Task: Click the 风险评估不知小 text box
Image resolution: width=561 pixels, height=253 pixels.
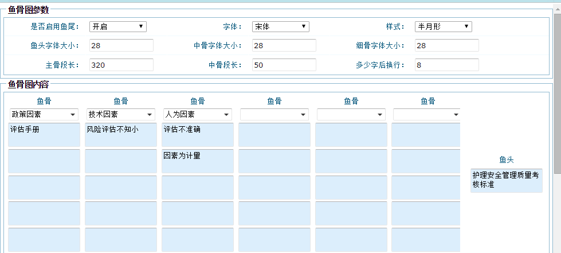Action: click(120, 135)
